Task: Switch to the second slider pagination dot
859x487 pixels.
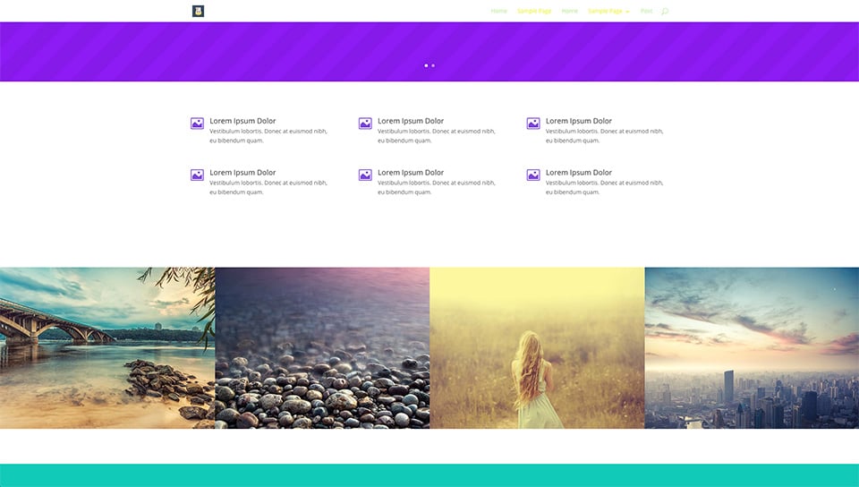Action: pyautogui.click(x=433, y=65)
